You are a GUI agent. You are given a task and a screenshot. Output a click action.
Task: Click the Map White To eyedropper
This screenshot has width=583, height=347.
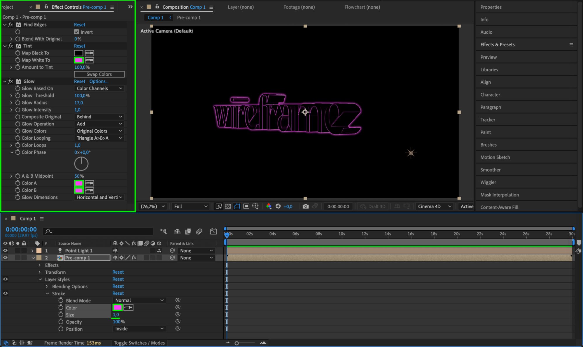coord(89,60)
